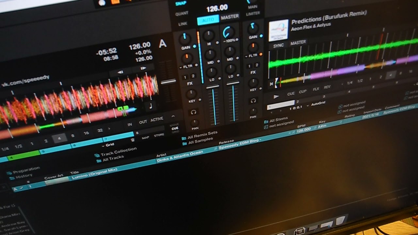Image resolution: width=418 pixels, height=235 pixels.
Task: Select CUE advanced panel tab
Action: [175, 128]
